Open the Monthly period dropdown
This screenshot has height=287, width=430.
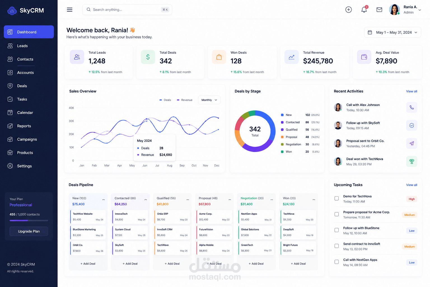[209, 100]
